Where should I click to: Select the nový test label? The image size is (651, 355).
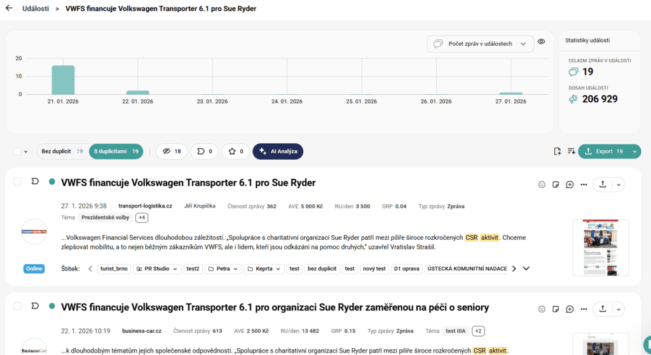point(374,268)
